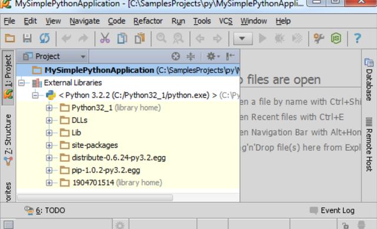
Task: Open the run configuration dropdown
Action: (243, 38)
